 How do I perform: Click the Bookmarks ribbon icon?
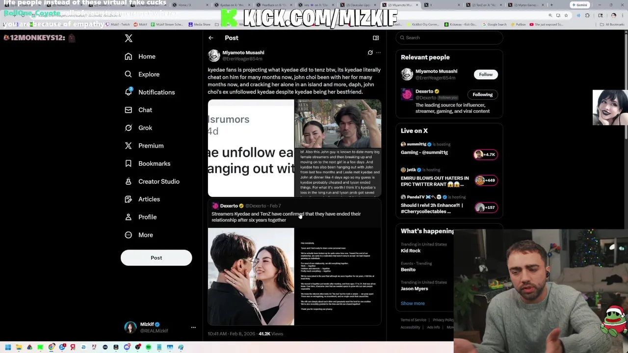tap(129, 163)
